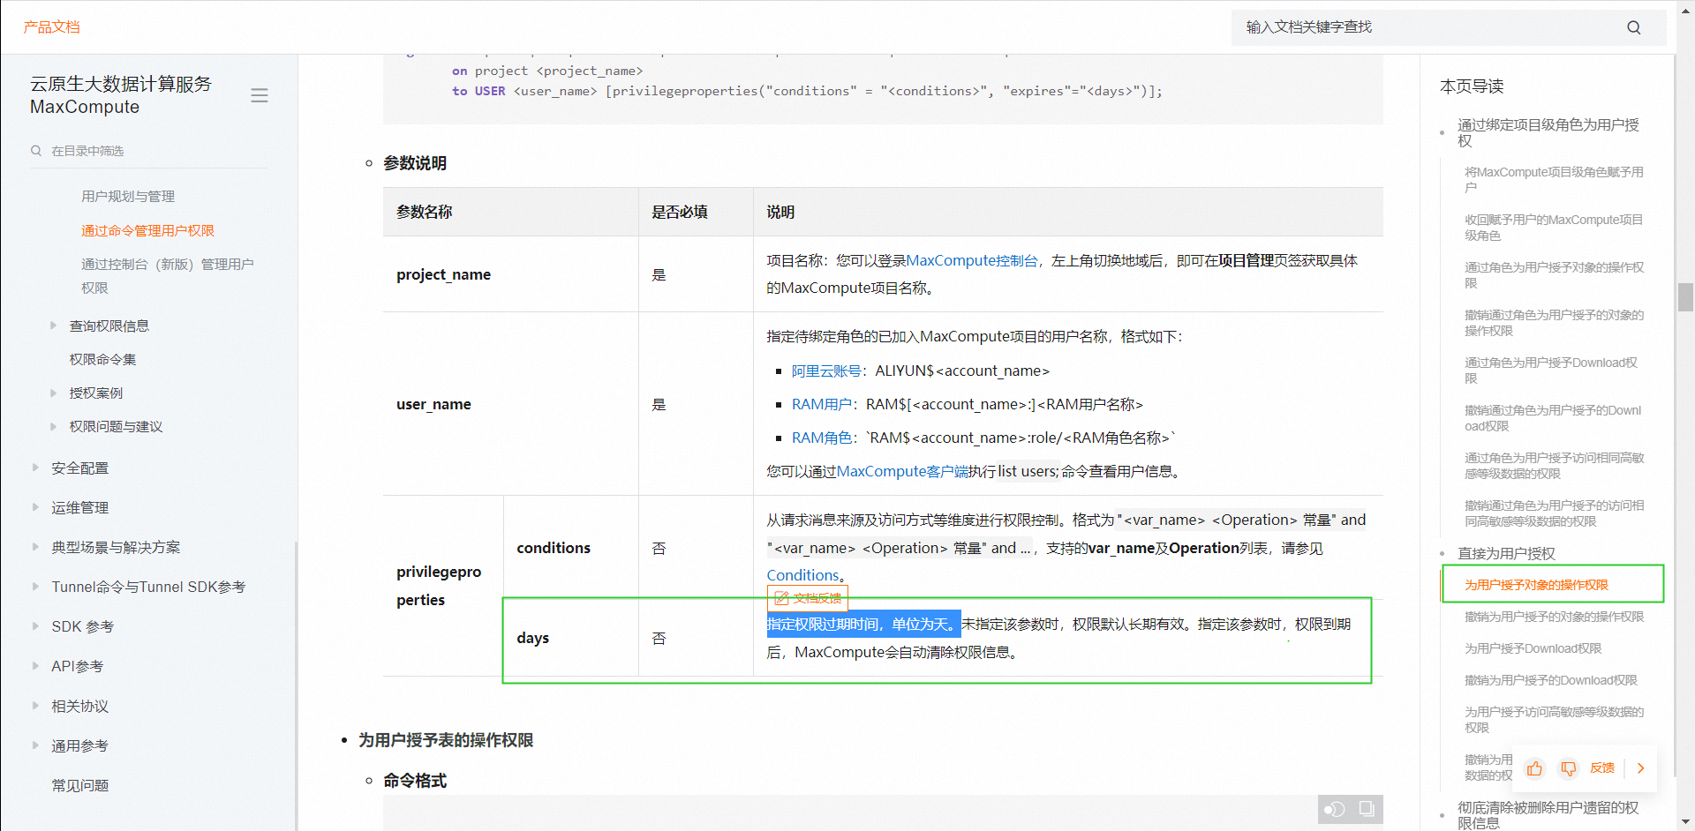Jump to 为用户授予对象的操作权限 entry

[1536, 585]
